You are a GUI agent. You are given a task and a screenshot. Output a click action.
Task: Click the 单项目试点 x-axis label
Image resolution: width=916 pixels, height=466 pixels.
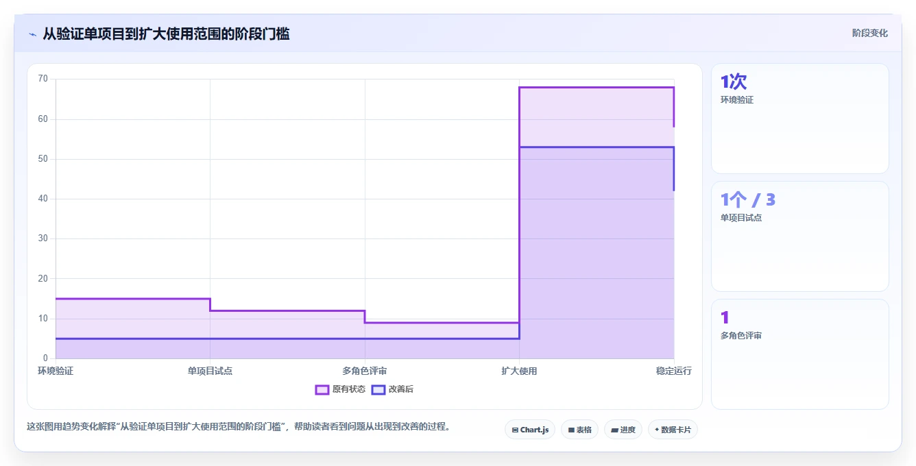click(210, 371)
